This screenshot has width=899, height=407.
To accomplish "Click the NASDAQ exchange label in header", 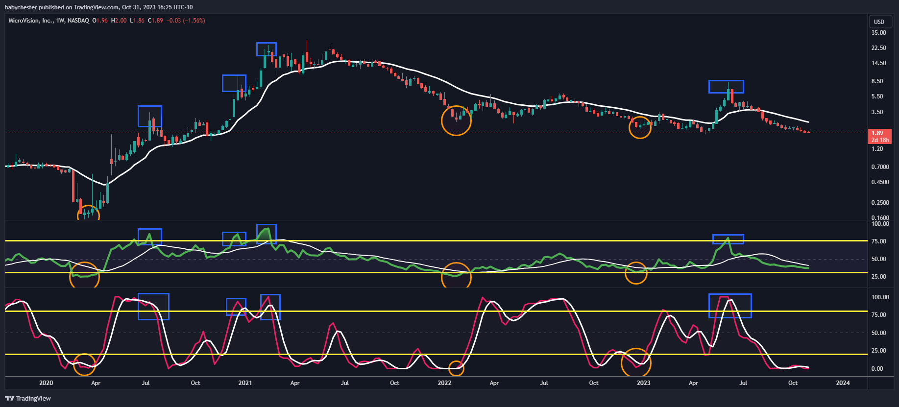I will (x=78, y=21).
